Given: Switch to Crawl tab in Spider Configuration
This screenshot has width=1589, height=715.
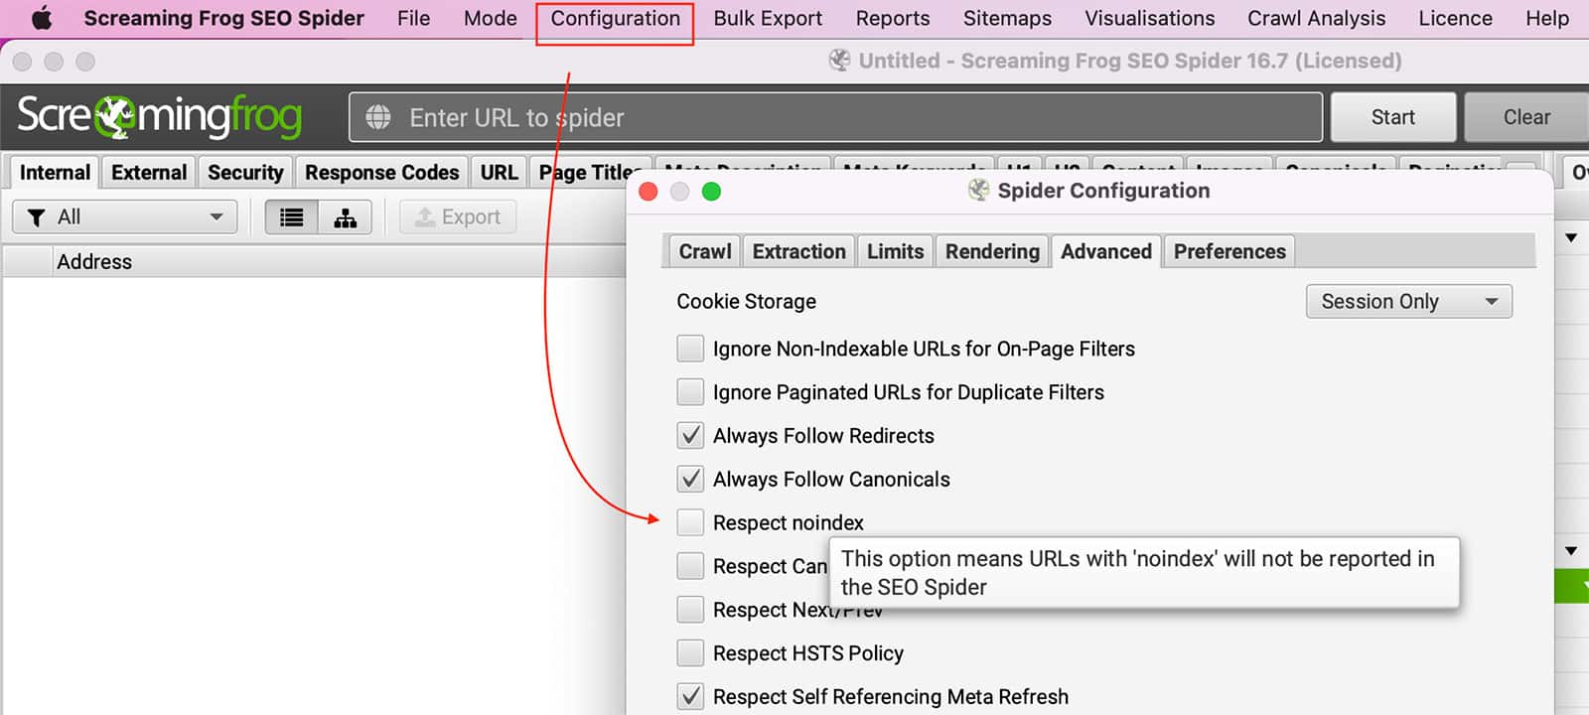Looking at the screenshot, I should [704, 251].
